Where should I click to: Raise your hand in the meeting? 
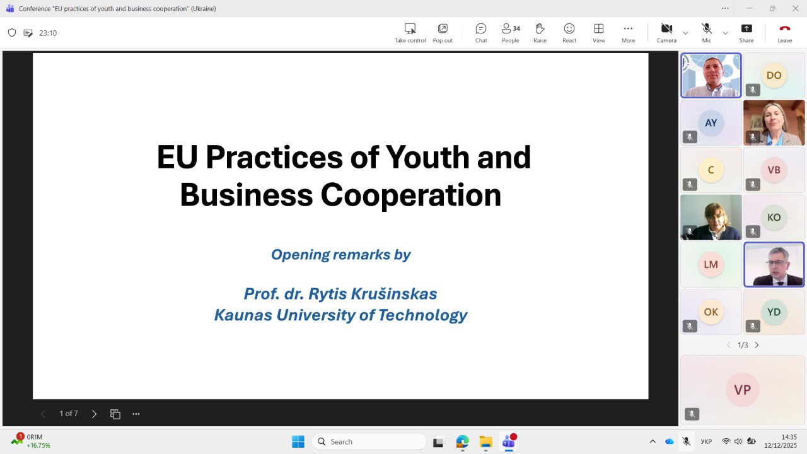coord(540,33)
